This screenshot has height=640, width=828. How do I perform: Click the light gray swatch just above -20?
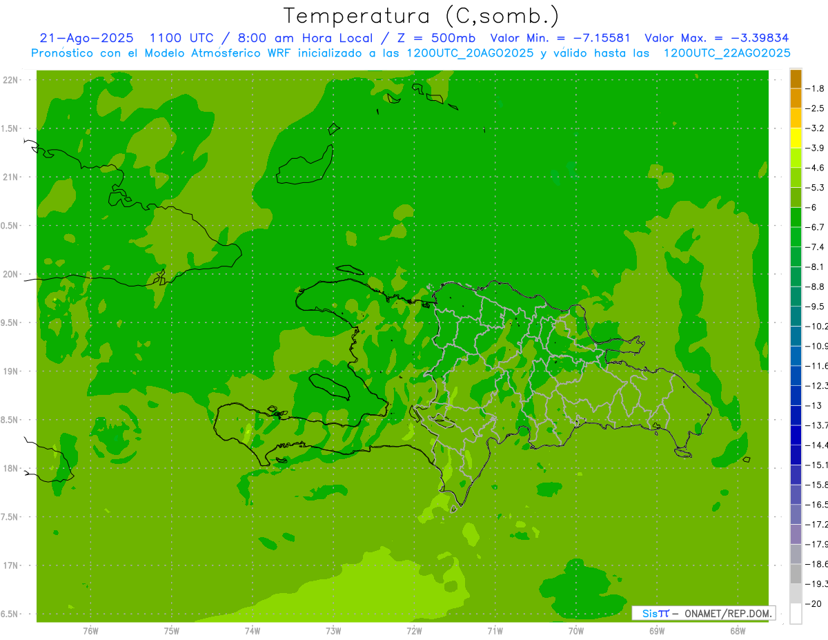[x=796, y=593]
